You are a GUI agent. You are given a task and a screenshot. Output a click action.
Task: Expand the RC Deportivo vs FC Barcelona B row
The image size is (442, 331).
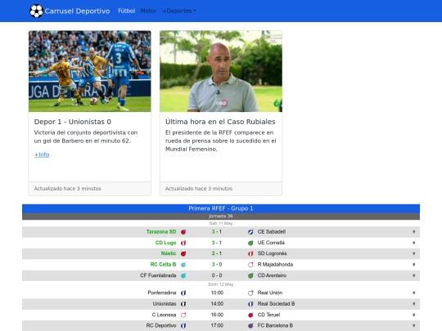[x=414, y=325]
